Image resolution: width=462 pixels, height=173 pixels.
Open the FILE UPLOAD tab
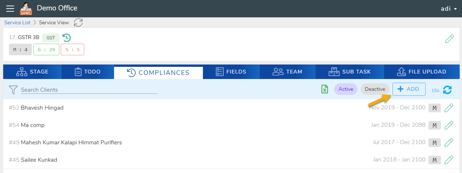tap(422, 72)
